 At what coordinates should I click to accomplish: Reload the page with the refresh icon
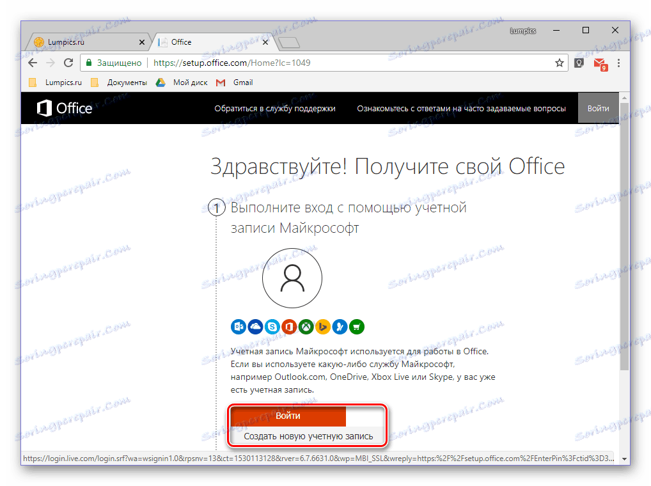tap(68, 63)
